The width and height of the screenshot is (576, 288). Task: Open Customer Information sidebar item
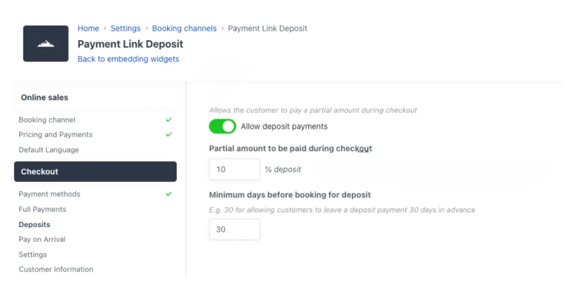coord(56,269)
